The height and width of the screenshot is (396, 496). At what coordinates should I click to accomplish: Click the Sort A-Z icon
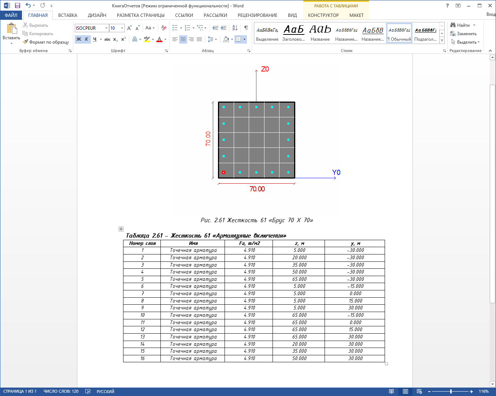pyautogui.click(x=235, y=28)
